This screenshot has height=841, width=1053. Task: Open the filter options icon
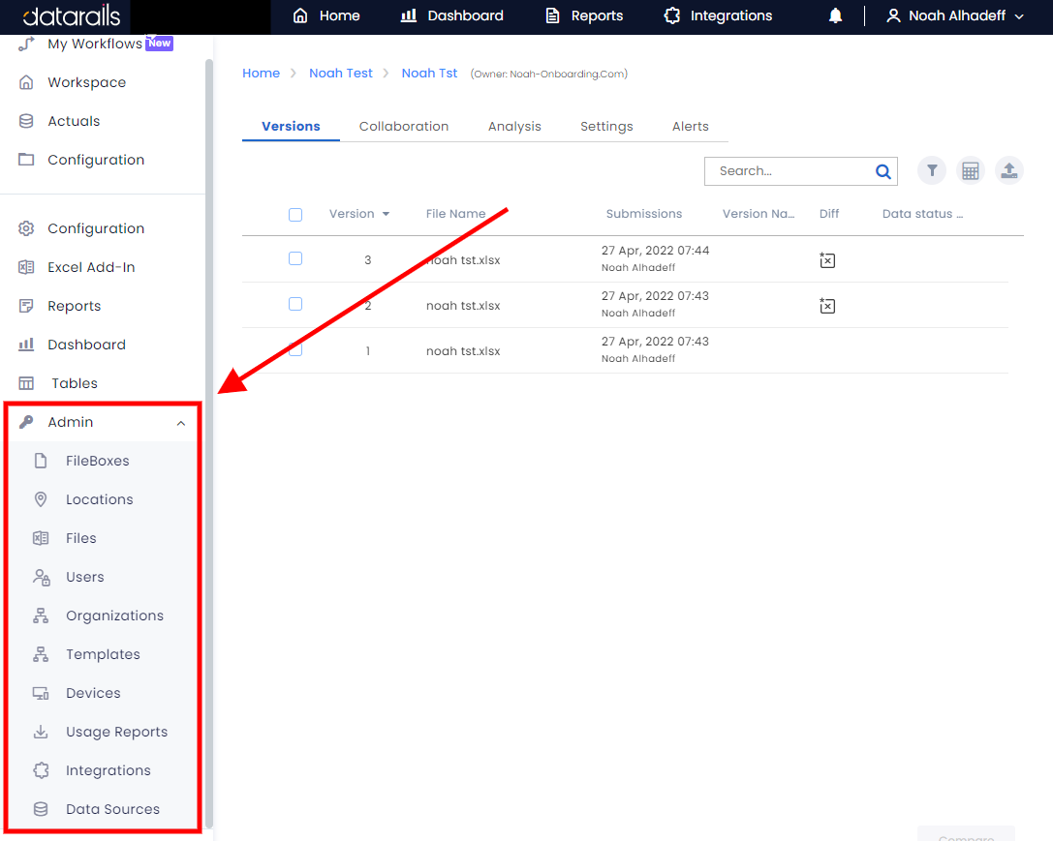coord(931,170)
